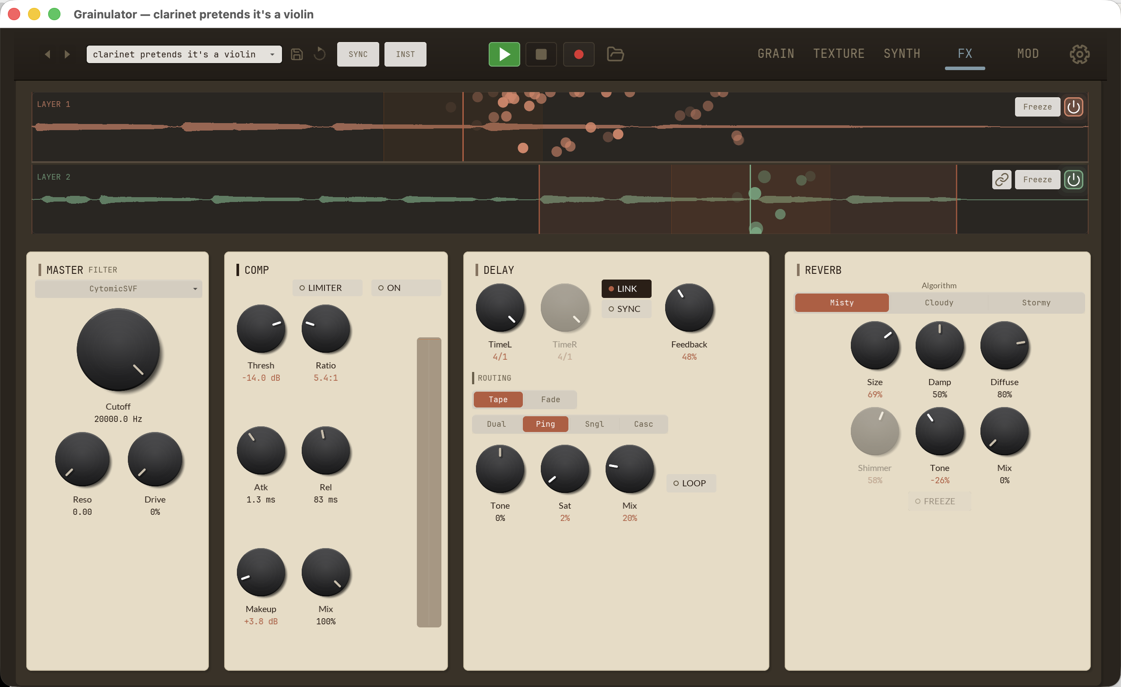Select the Stormy reverb algorithm

[1036, 303]
